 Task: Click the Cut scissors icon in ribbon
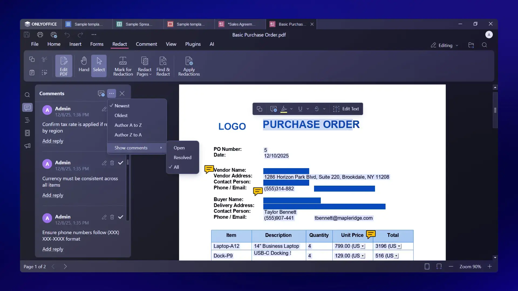coord(45,59)
